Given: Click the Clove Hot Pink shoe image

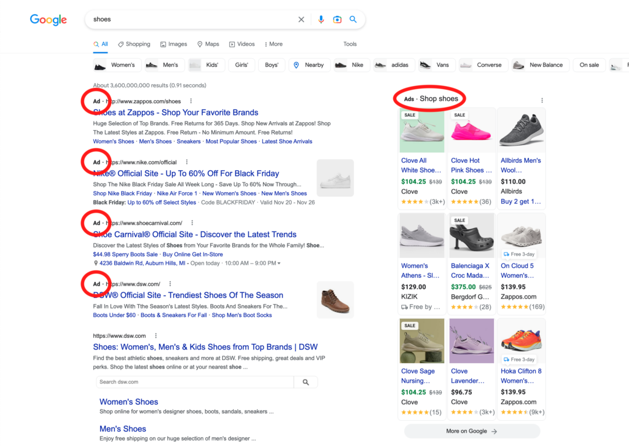Looking at the screenshot, I should click(471, 130).
